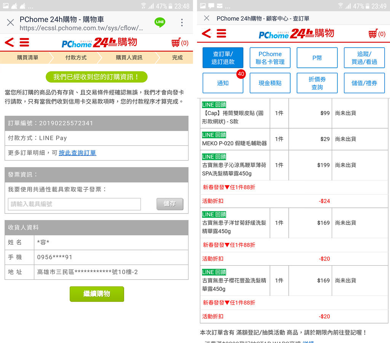Tap the browser URL ecssl.pchome.com.tw address

click(x=82, y=28)
